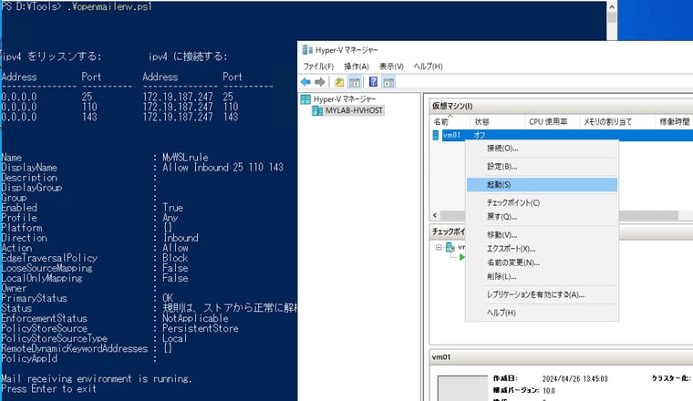Click the green play checkpoint arrow icon
Image resolution: width=693 pixels, height=401 pixels.
tap(462, 257)
